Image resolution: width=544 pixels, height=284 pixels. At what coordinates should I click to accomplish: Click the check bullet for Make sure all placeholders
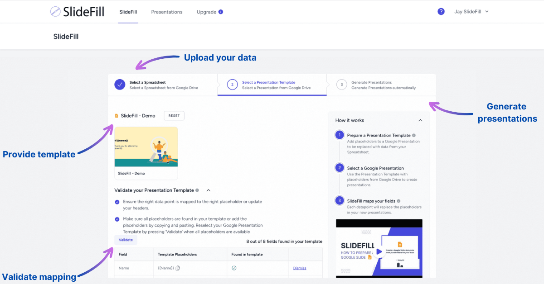(117, 219)
